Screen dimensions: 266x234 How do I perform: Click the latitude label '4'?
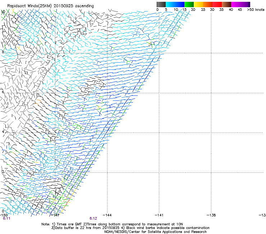click(x=3, y=132)
